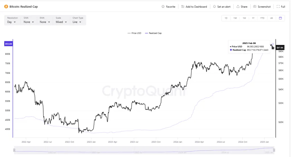Click the price line data point marker
This screenshot has height=157, width=291.
point(273,48)
